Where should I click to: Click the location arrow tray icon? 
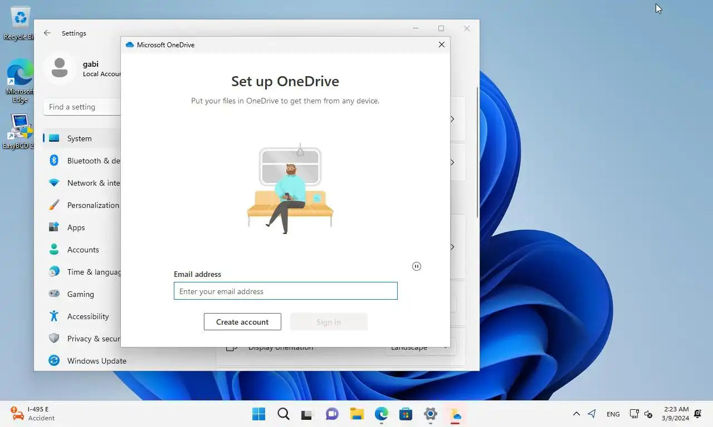pyautogui.click(x=592, y=414)
